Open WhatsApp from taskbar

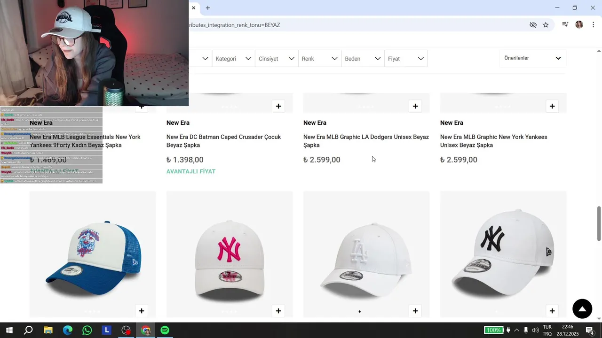87,330
